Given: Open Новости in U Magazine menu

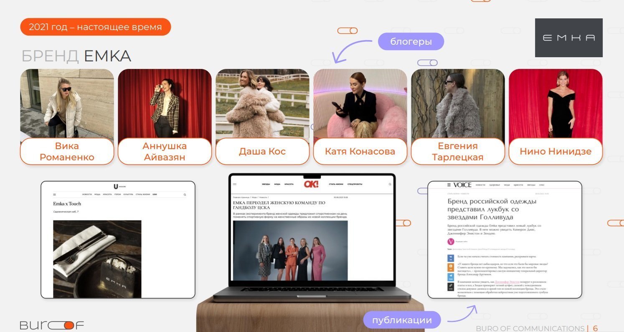Looking at the screenshot, I should (87, 195).
